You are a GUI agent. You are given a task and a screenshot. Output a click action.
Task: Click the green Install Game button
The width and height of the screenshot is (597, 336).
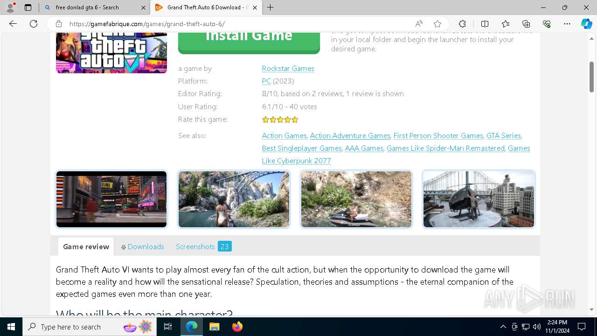249,42
